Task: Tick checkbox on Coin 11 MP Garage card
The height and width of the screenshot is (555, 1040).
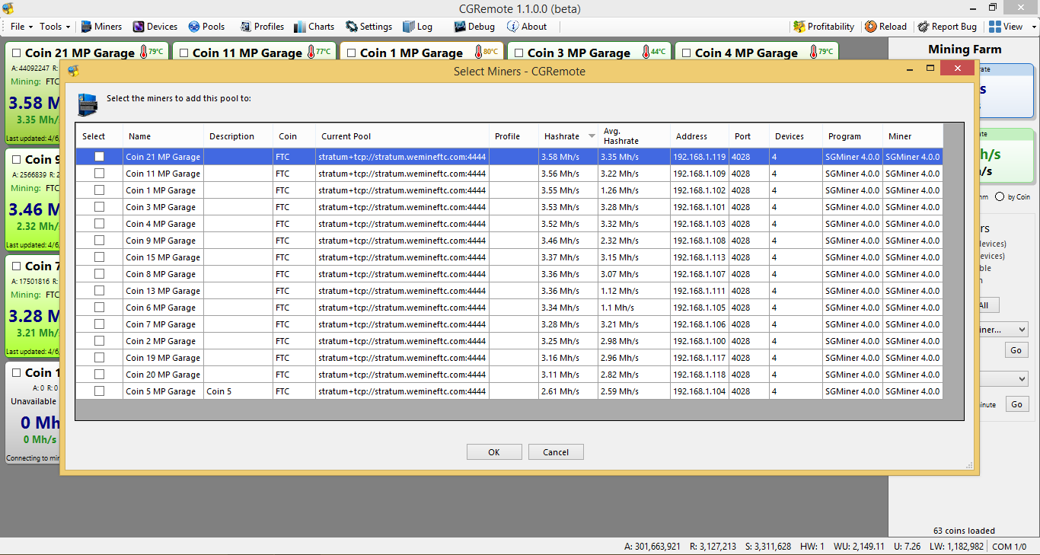Action: (x=184, y=53)
